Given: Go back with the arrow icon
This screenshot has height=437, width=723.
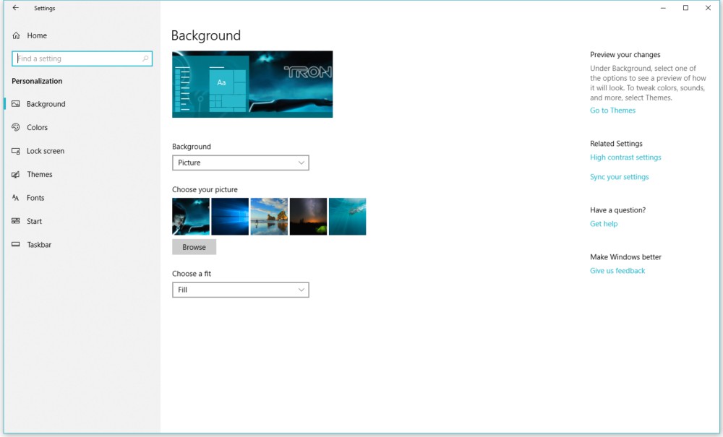Looking at the screenshot, I should pyautogui.click(x=16, y=8).
